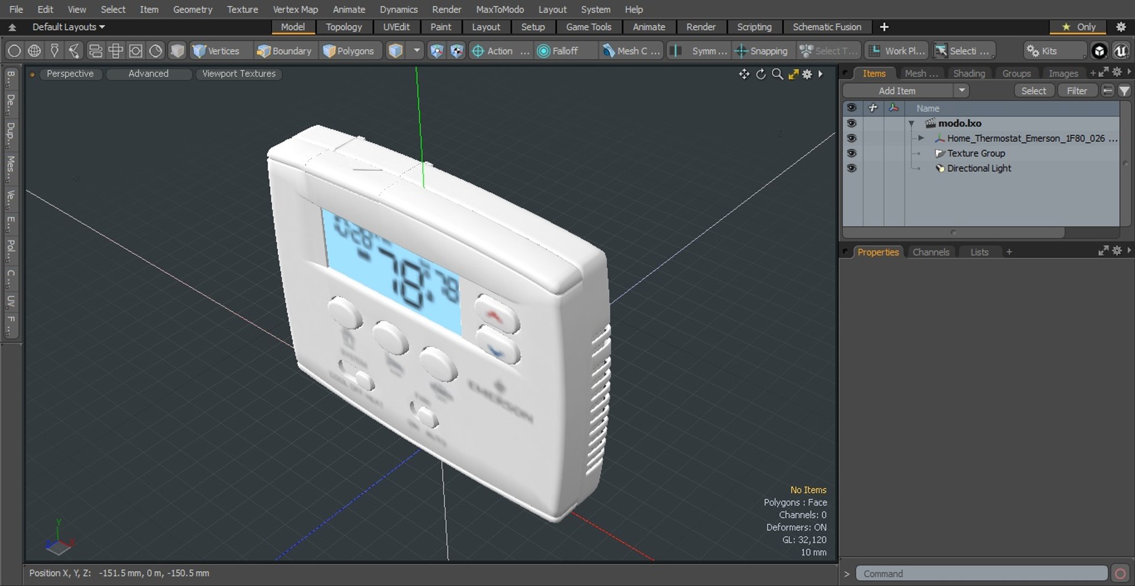Open the Action Center menu
Viewport: 1135px width, 586px height.
(500, 51)
